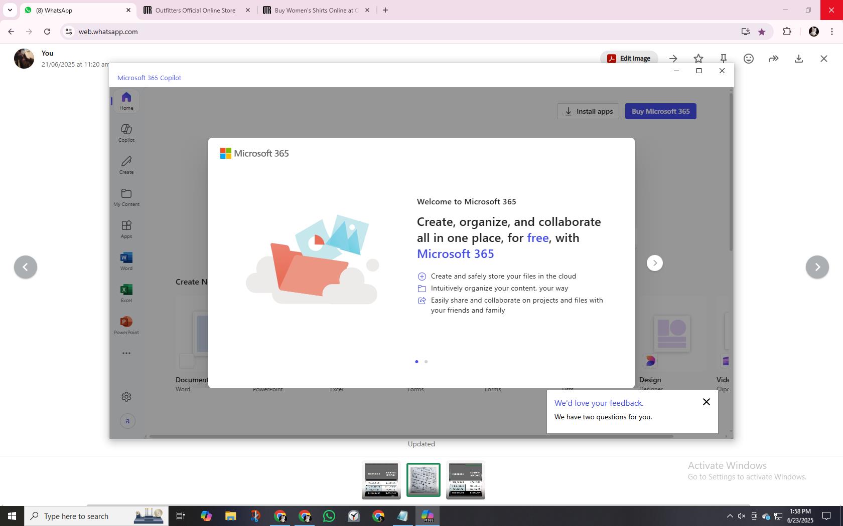React with the emoji smiley icon
Viewport: 843px width, 526px height.
coord(749,59)
